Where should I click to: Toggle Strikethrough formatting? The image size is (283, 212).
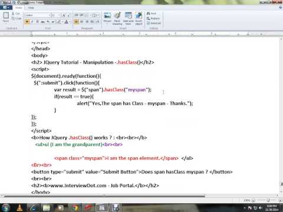42,22
